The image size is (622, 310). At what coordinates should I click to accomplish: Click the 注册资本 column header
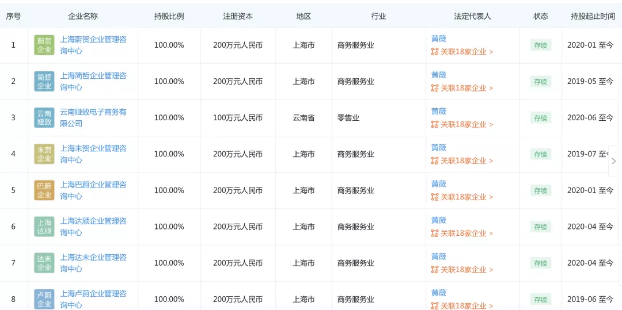click(x=238, y=16)
